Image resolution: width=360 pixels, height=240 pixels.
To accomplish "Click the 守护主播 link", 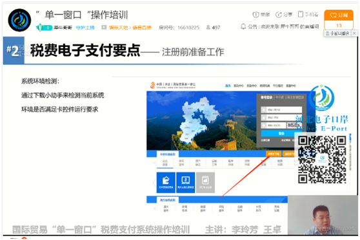I will pyautogui.click(x=85, y=28).
